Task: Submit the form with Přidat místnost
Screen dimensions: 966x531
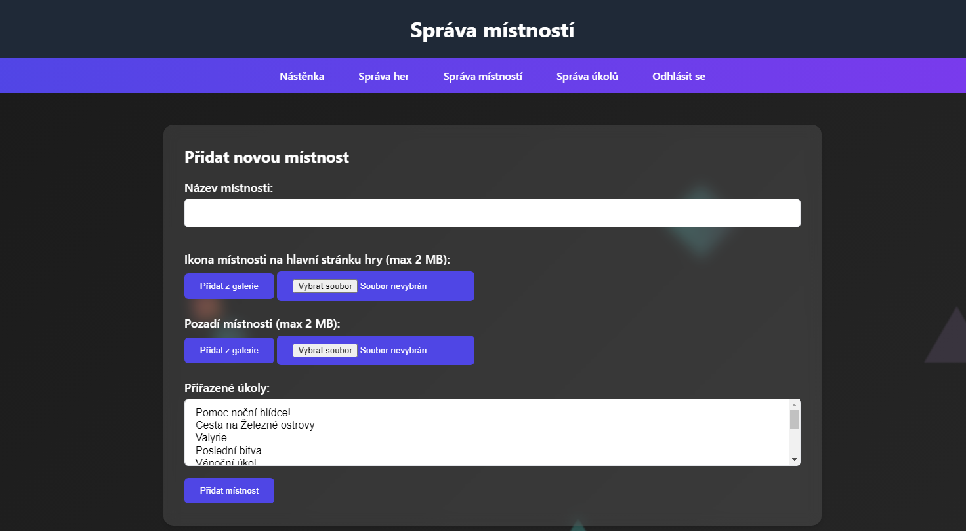Action: (229, 490)
